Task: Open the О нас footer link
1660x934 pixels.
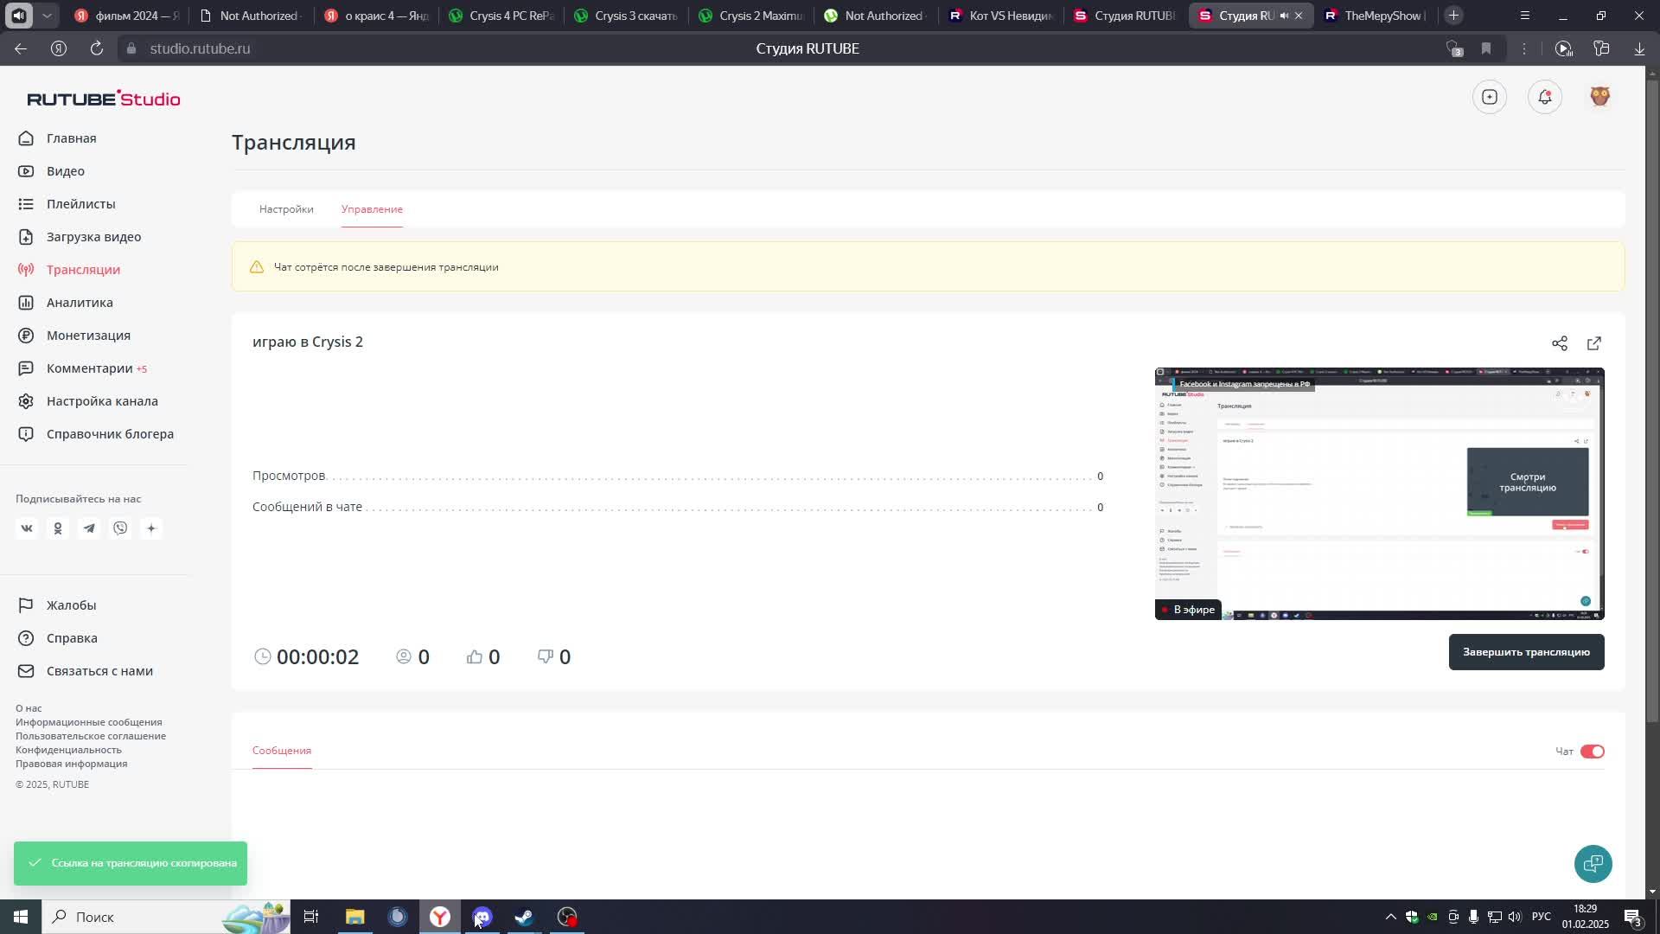Action: click(29, 708)
